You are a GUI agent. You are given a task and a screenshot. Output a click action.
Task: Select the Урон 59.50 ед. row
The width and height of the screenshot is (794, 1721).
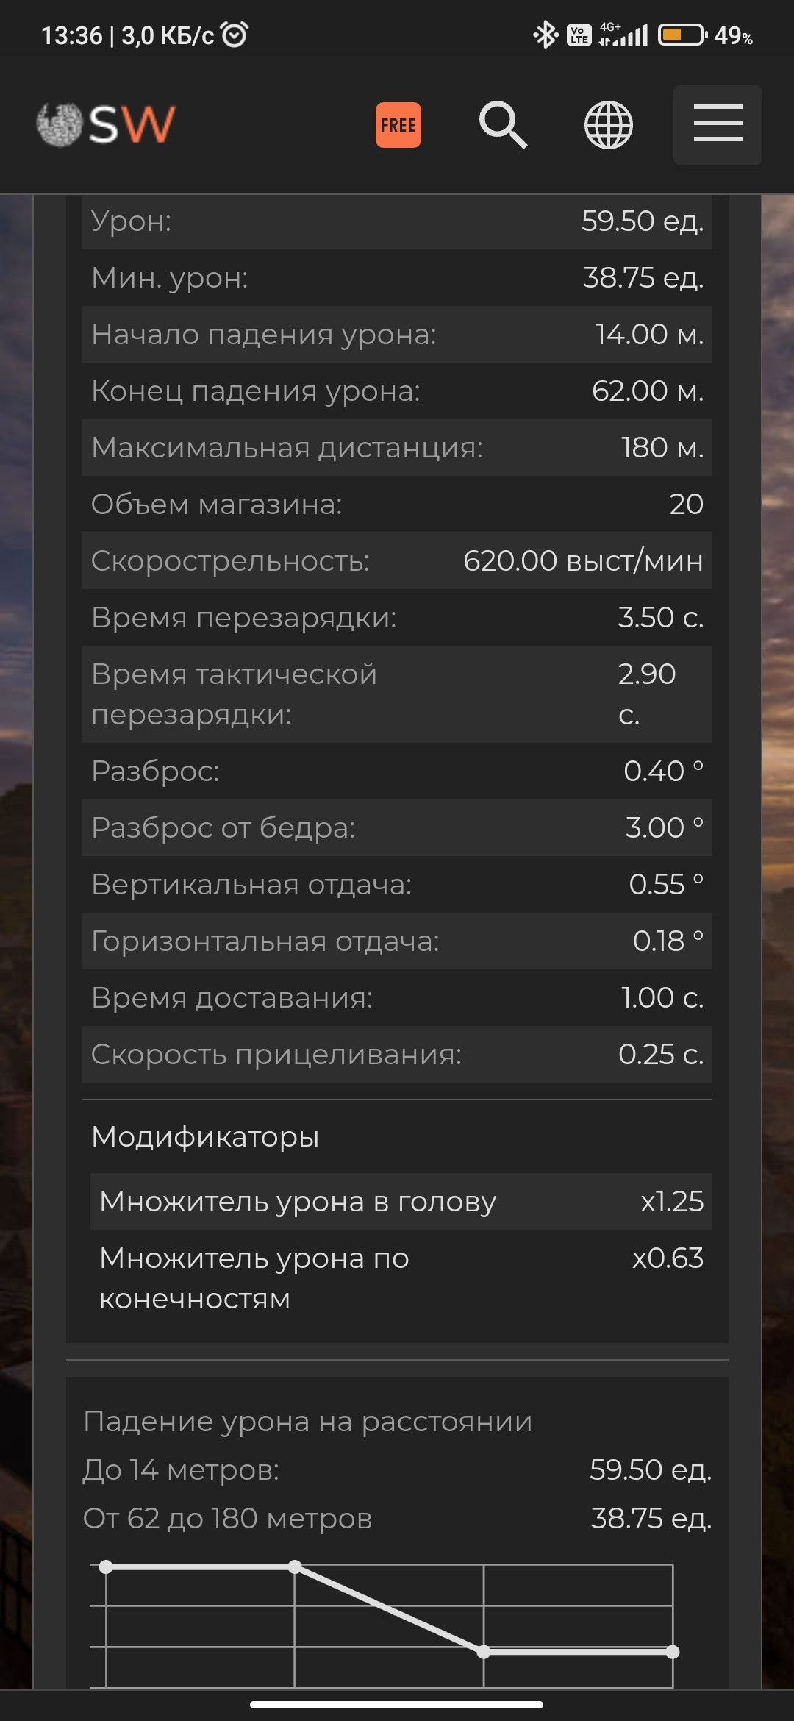(x=397, y=221)
